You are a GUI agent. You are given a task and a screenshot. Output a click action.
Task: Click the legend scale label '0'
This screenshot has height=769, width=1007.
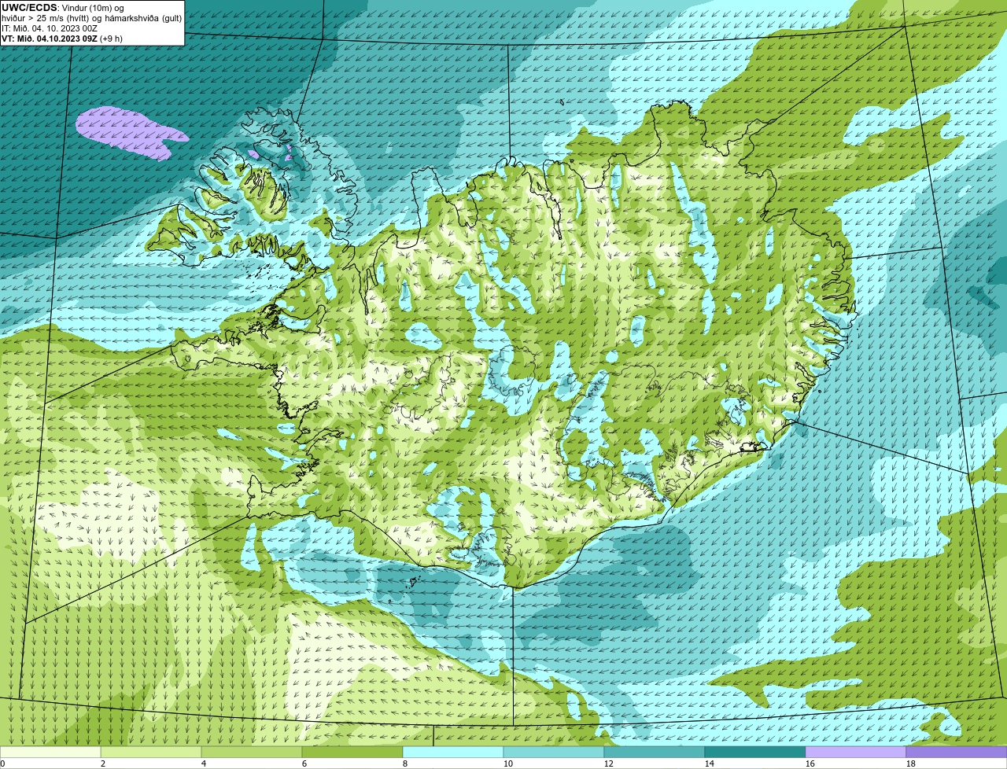[x=2, y=763]
